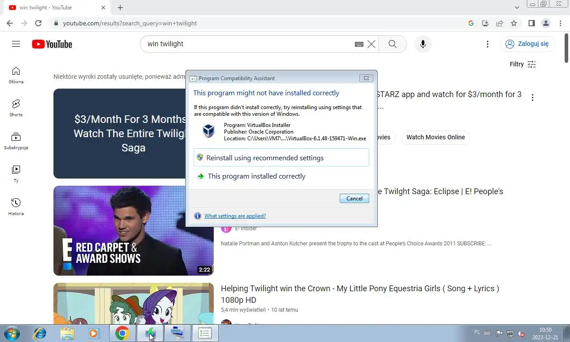Open Główna in sidebar
The image size is (570, 342).
(x=16, y=75)
